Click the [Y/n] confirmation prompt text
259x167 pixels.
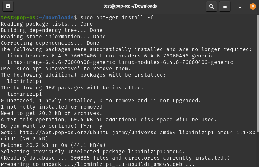pyautogui.click(x=88, y=126)
